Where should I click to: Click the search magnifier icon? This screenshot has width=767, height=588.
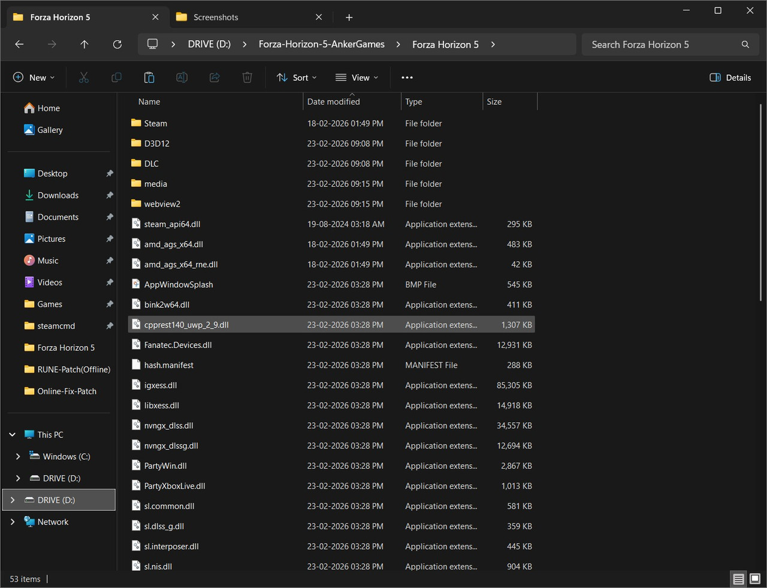click(745, 44)
